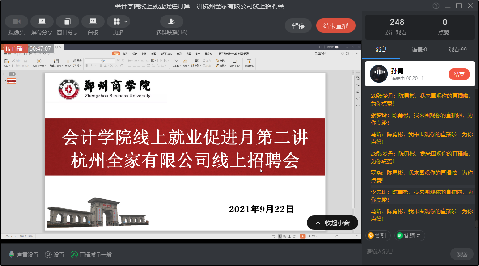Open 声音设置 sound settings
Viewport: 479px width, 266px height.
24,255
